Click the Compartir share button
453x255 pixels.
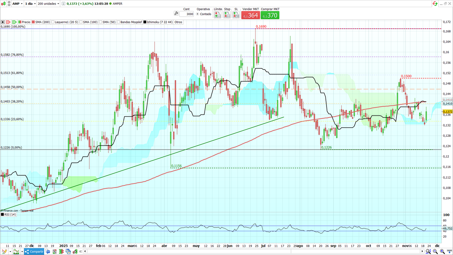(x=34, y=252)
